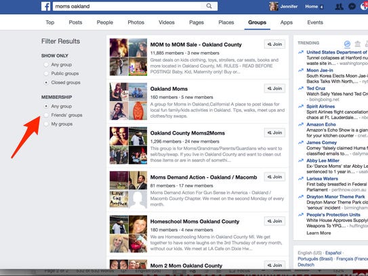Switch to the Photos tab

[136, 22]
